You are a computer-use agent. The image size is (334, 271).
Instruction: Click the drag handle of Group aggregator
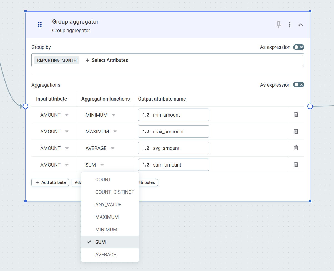click(x=40, y=25)
